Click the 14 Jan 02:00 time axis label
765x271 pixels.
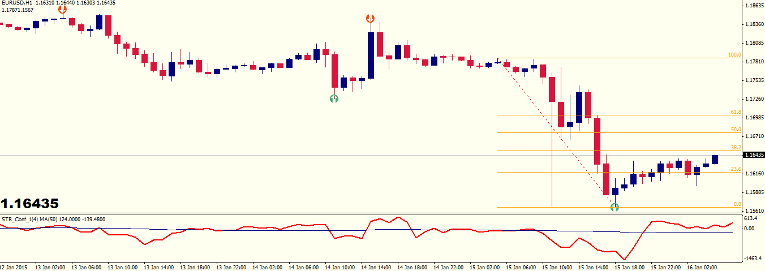[268, 266]
